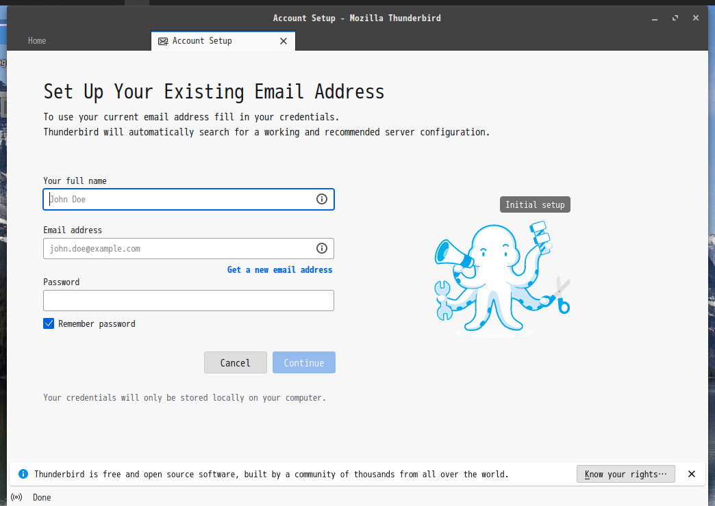
Task: Click into the Email address input field
Action: pyautogui.click(x=189, y=248)
